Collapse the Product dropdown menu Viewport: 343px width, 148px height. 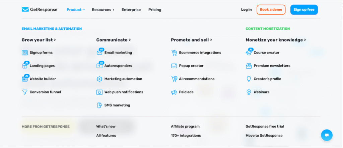pos(76,10)
